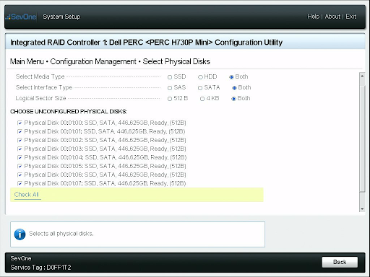370x277 pixels.
Task: Click the Select Media Type label
Action: 40,76
